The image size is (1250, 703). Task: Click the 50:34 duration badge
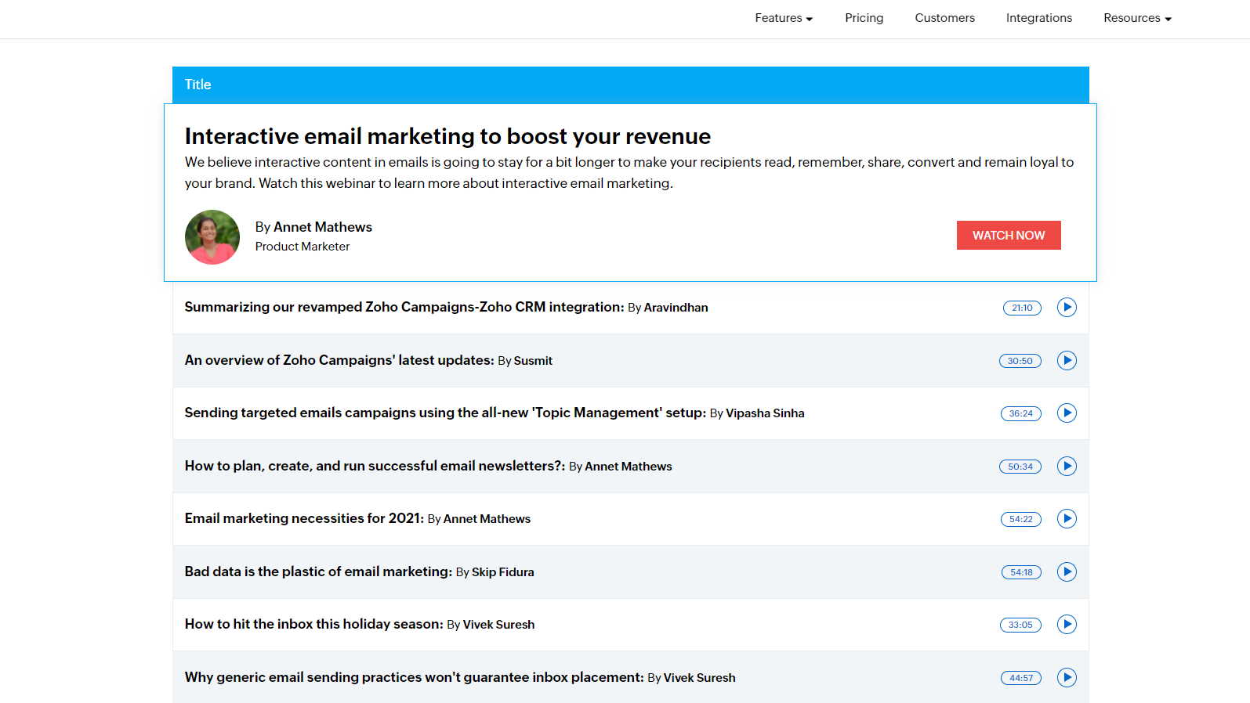click(1020, 467)
